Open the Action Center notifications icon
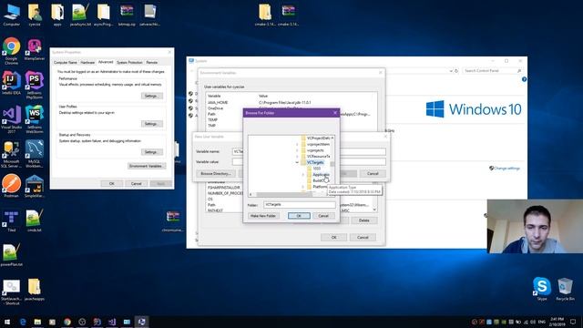This screenshot has height=328, width=583. tap(573, 322)
